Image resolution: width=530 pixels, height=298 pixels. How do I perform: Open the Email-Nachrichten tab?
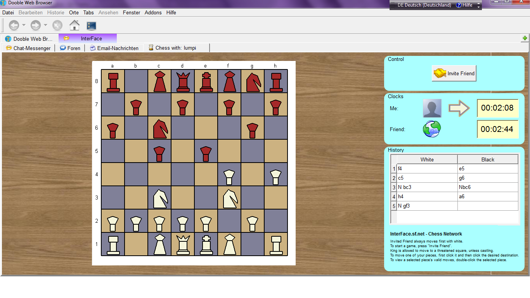[x=114, y=48]
